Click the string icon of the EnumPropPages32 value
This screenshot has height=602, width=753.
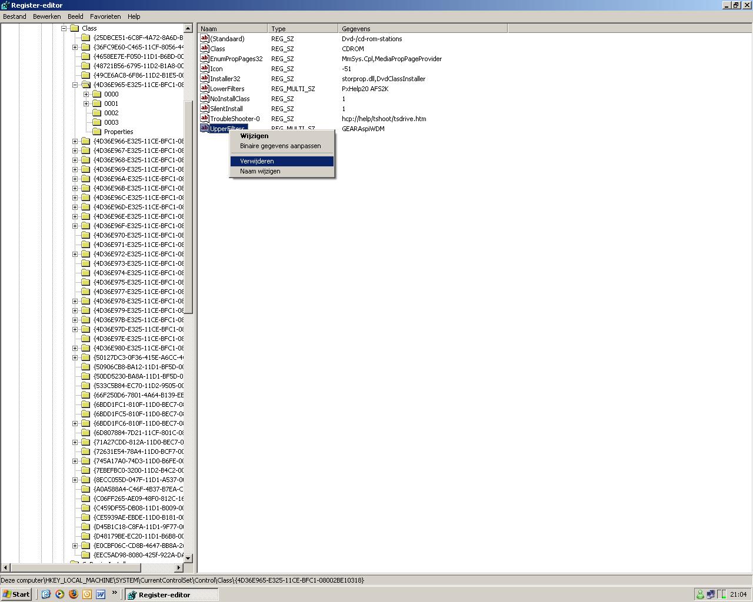coord(205,58)
